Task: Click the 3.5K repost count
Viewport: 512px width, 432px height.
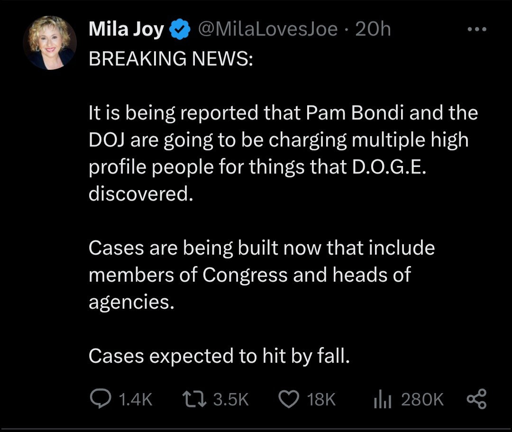Action: click(231, 400)
